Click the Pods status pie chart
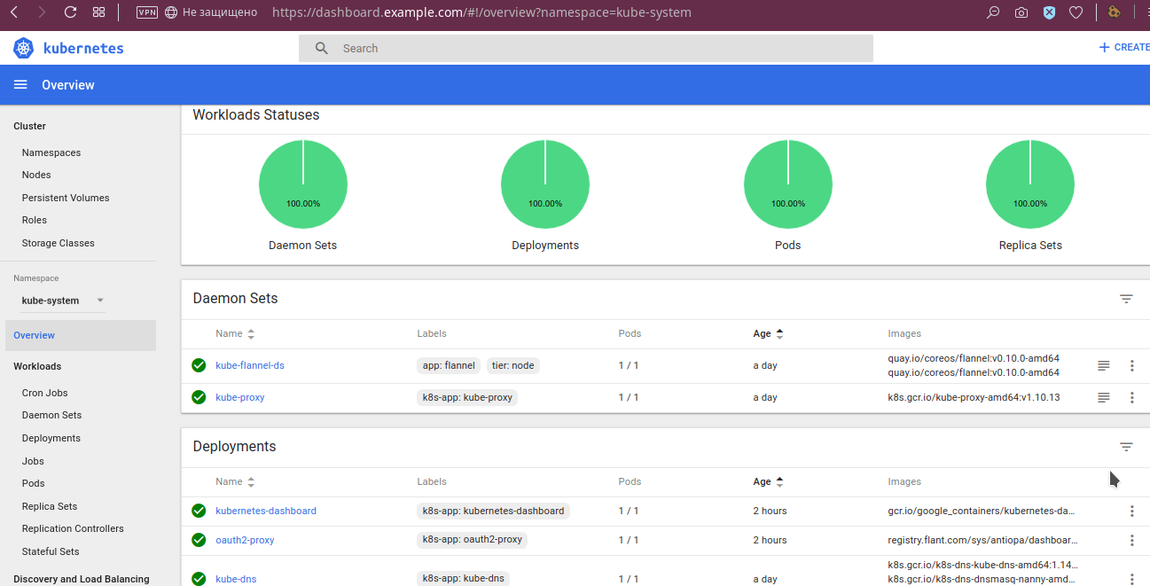1150x586 pixels. [788, 184]
